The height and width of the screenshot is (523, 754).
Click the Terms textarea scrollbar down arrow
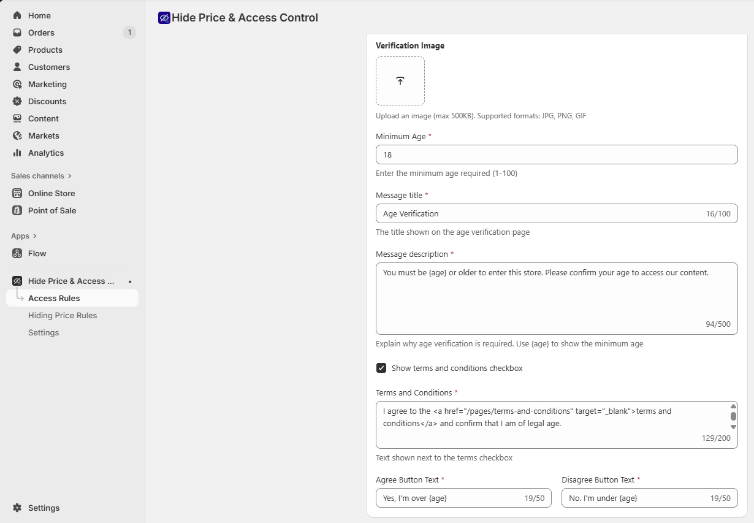click(733, 426)
